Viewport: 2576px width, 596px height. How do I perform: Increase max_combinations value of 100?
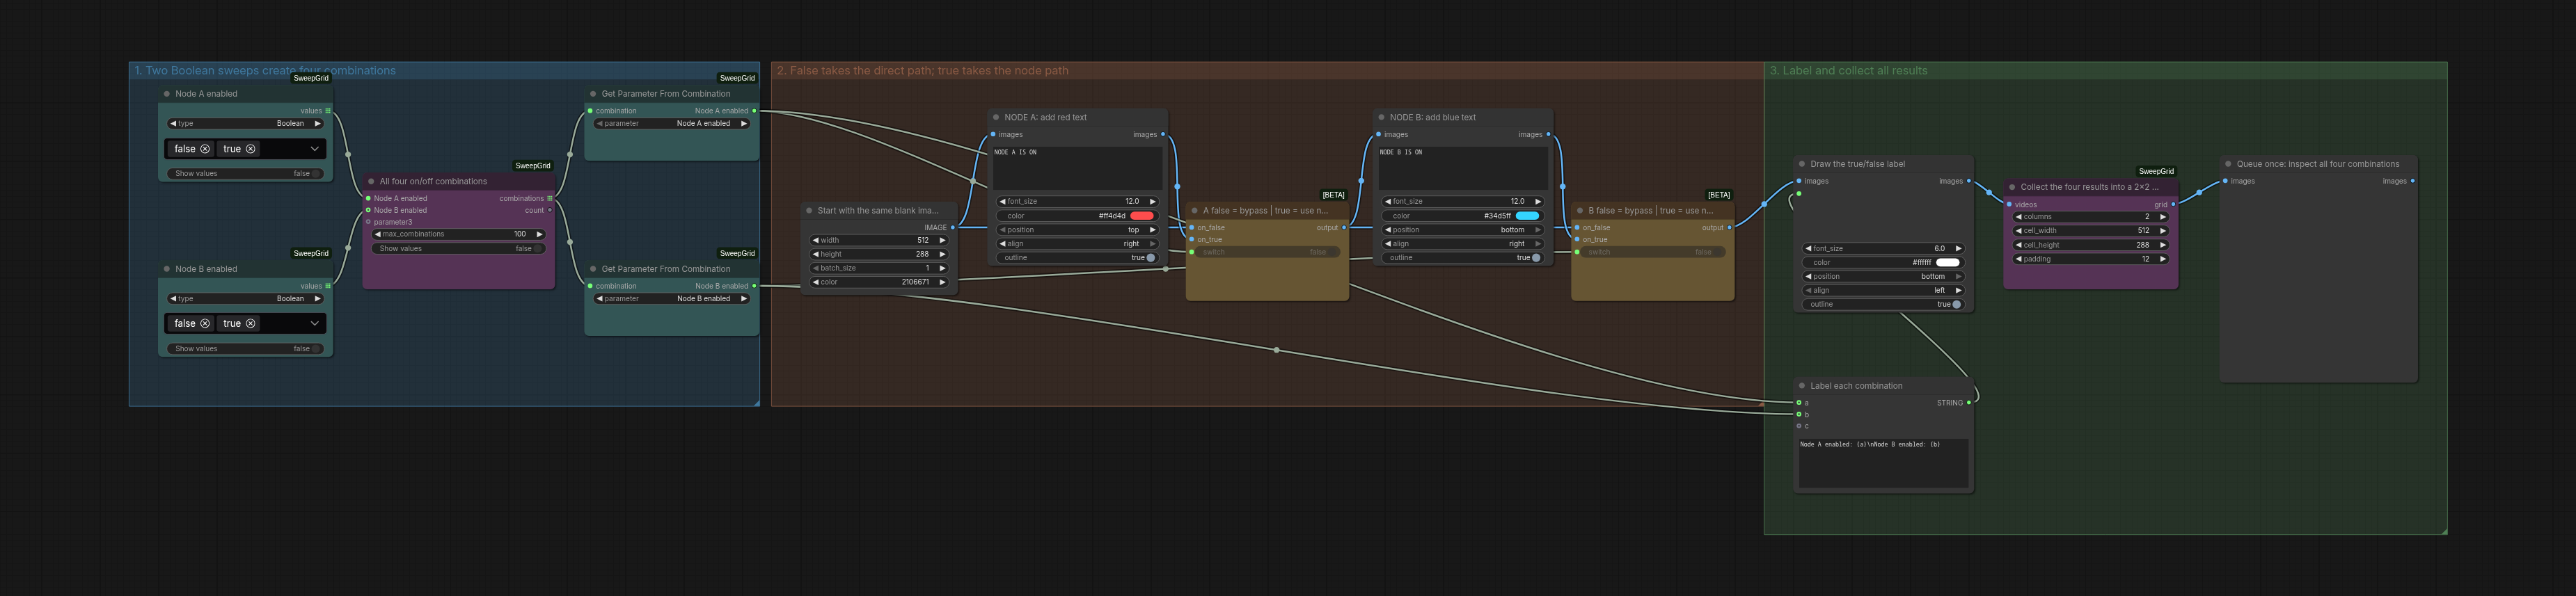(540, 235)
